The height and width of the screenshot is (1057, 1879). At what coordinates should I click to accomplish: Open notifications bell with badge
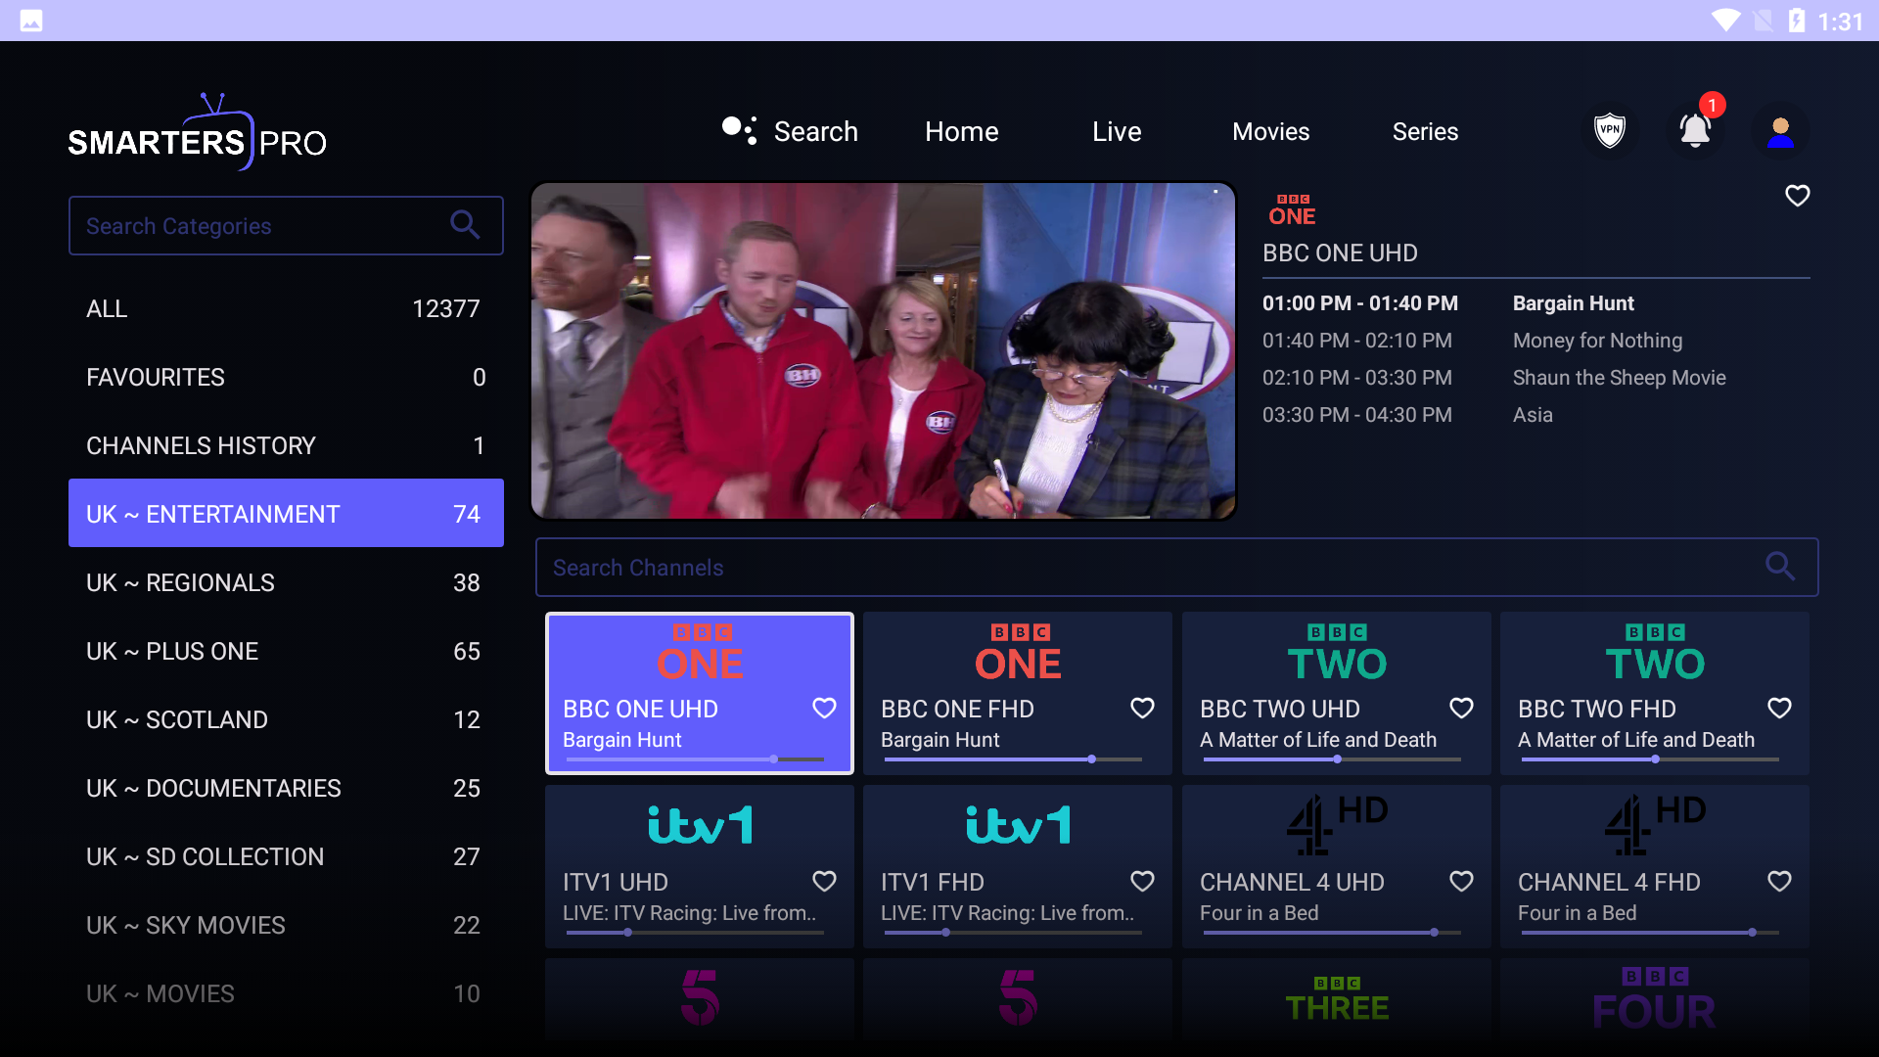[x=1695, y=130]
